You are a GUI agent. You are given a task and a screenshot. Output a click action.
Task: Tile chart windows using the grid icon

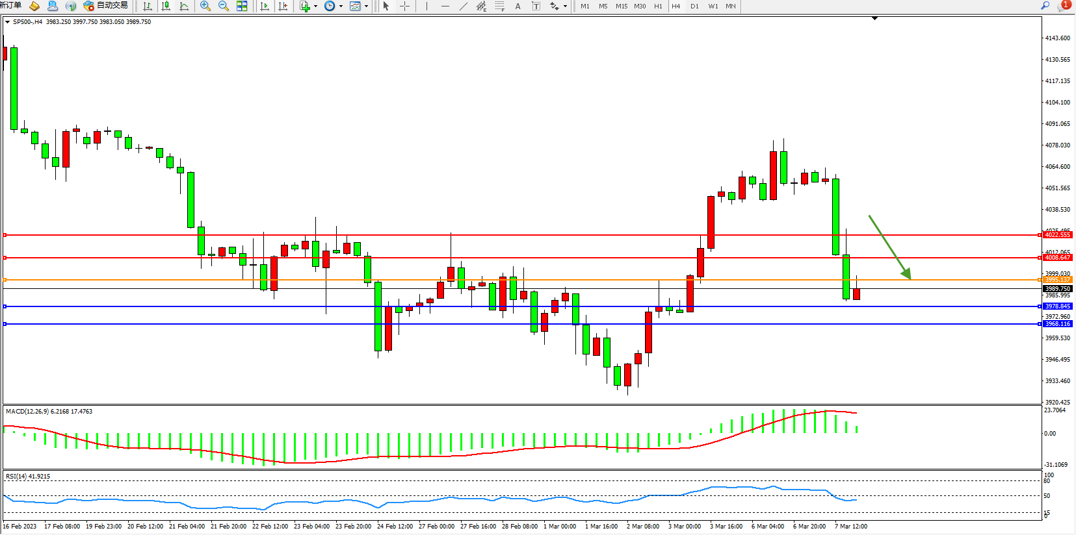point(242,6)
